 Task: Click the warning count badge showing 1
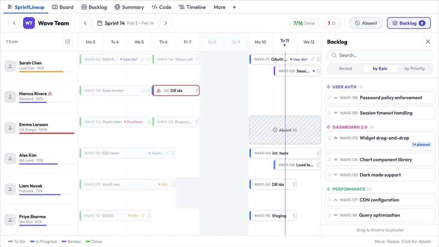coord(332,23)
